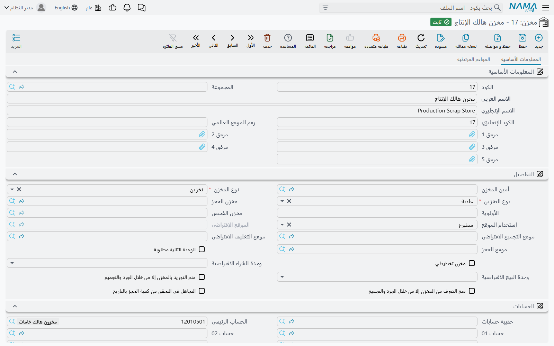554x346 pixels.
Task: Click open-record arrow in مخزن الفحص field
Action: click(21, 213)
